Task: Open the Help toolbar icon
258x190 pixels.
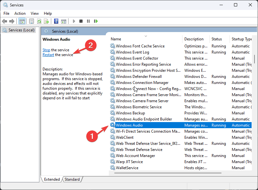Action: click(x=56, y=21)
